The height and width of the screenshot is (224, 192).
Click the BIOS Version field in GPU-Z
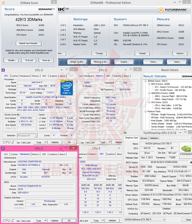point(164,162)
